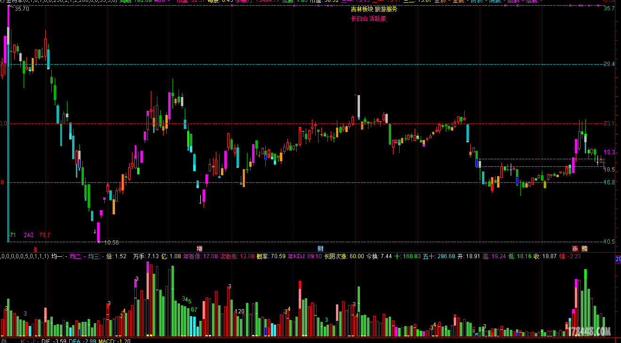Click the 倍: 1.52 volume ratio value
The image size is (621, 343).
click(x=116, y=256)
